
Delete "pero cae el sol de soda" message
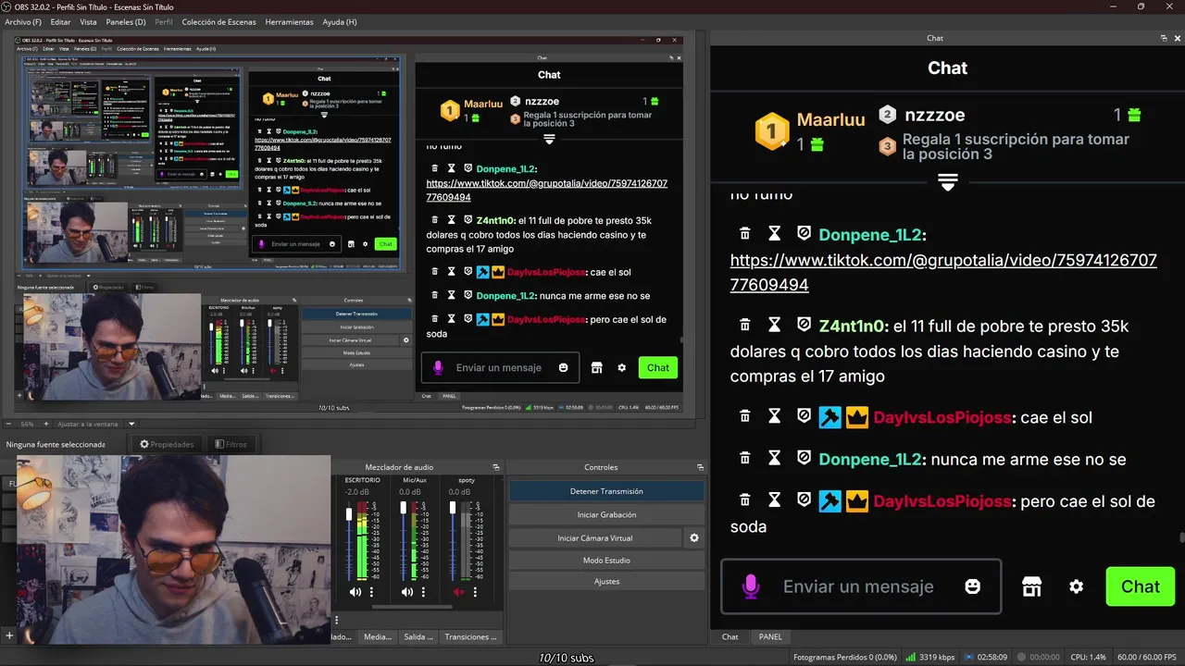point(744,500)
